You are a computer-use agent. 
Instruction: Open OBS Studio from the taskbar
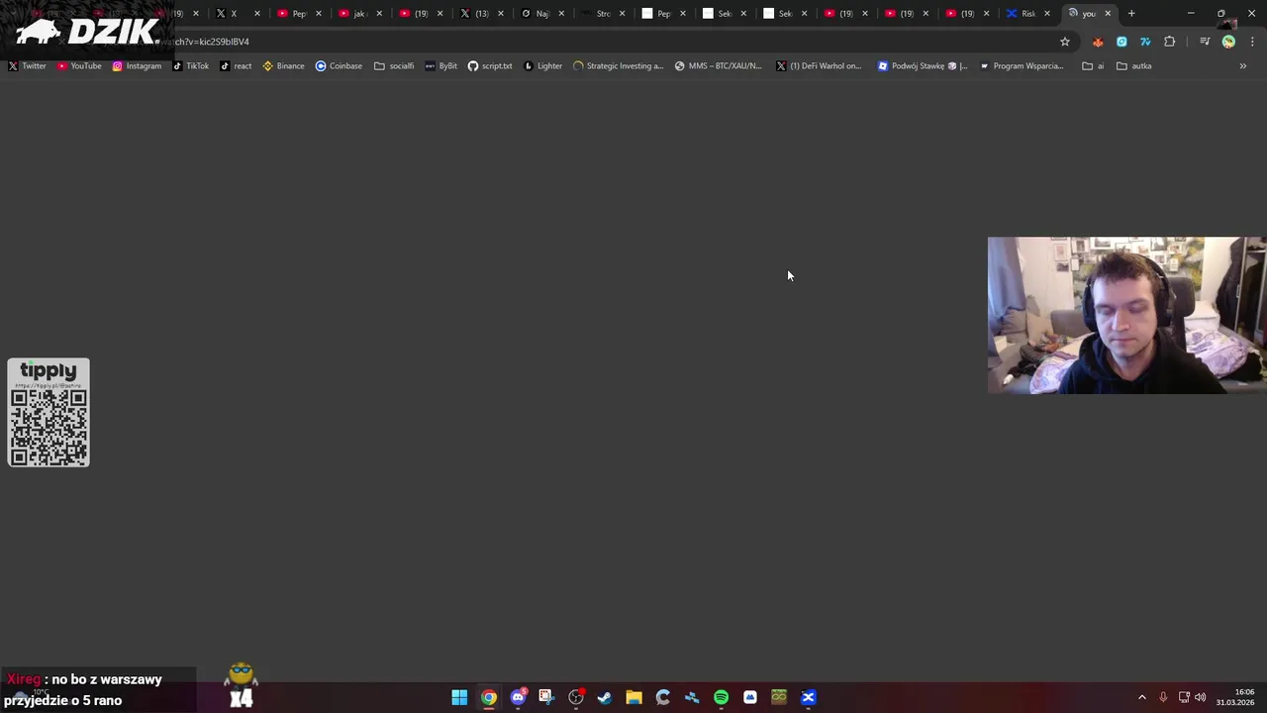pyautogui.click(x=576, y=697)
